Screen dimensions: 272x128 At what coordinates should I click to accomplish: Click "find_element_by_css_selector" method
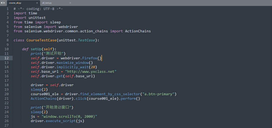tap(110, 94)
